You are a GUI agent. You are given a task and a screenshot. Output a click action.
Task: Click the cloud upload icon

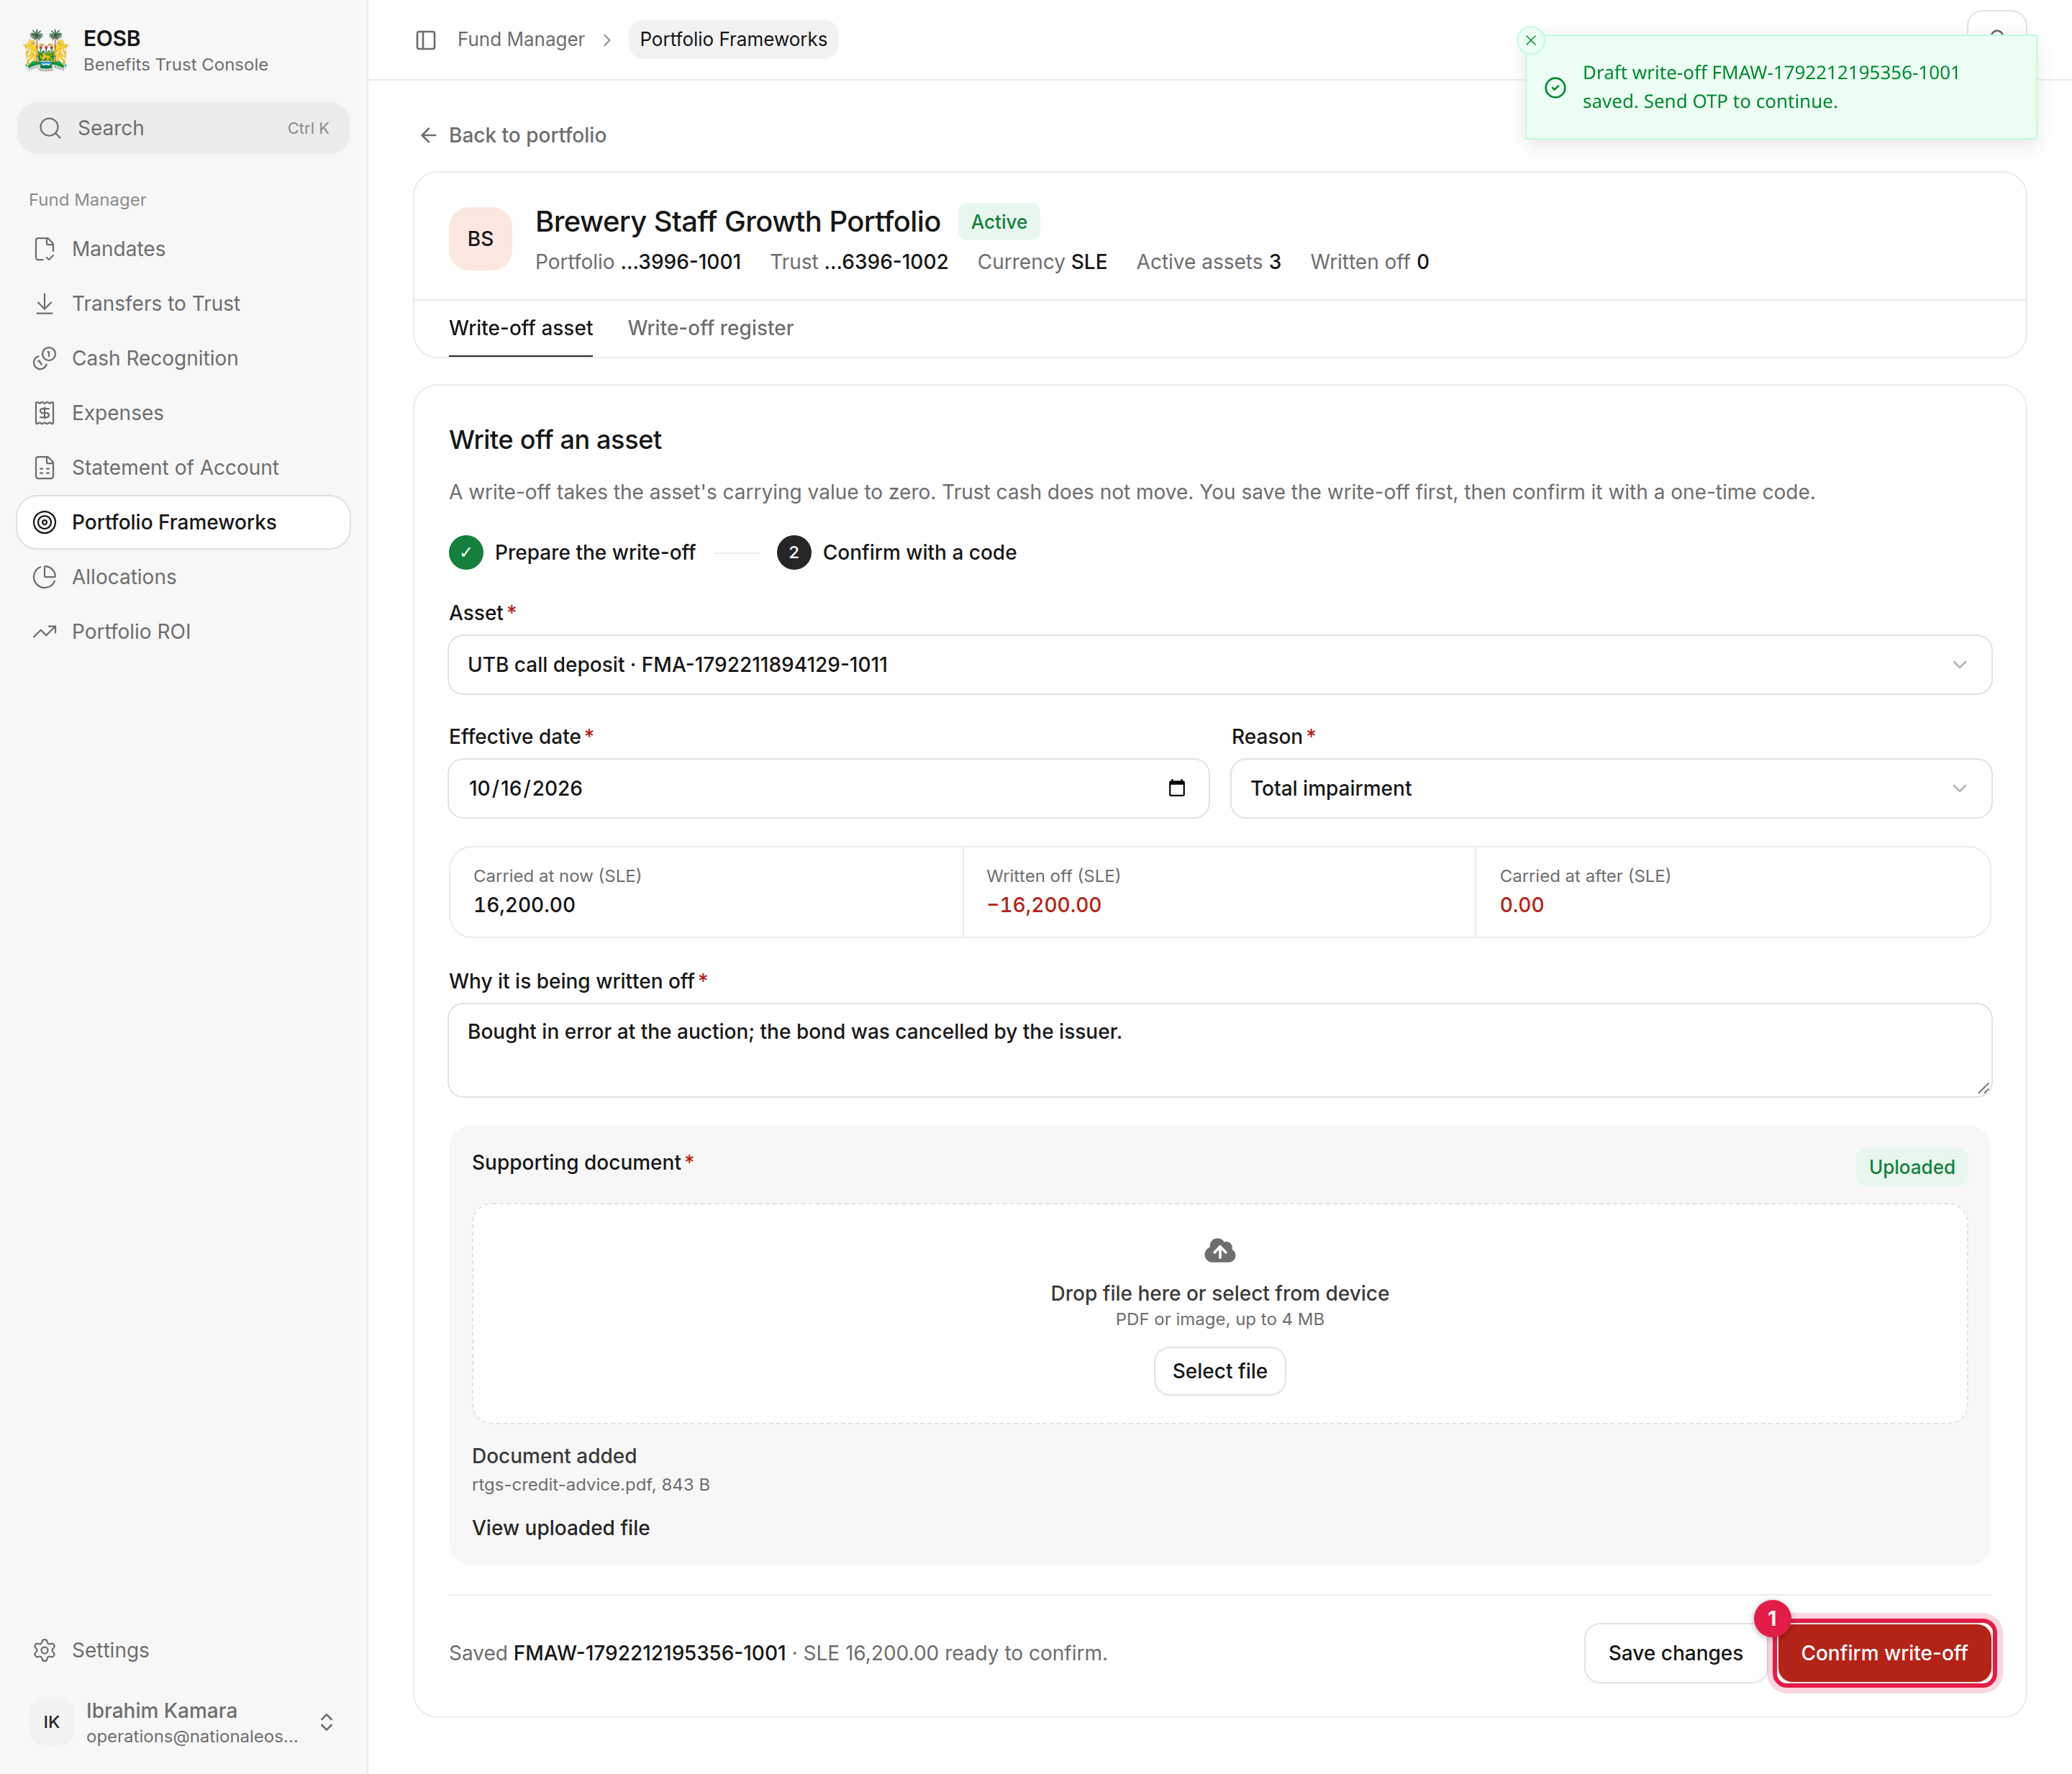click(x=1219, y=1251)
